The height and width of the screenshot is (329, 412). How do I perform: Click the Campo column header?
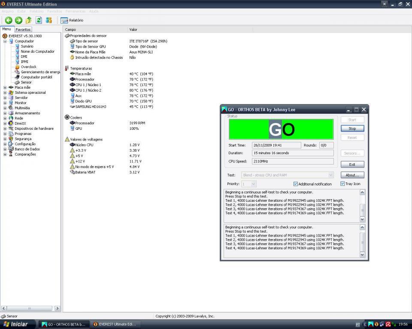[x=95, y=30]
